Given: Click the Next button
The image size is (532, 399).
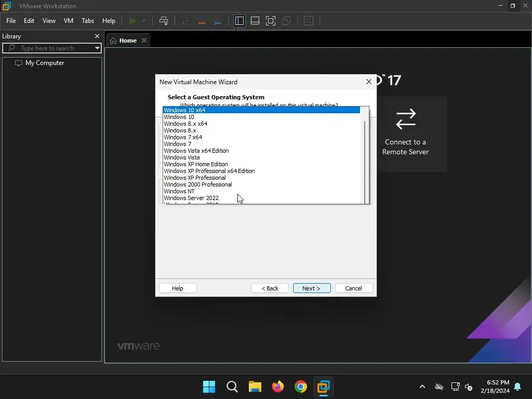Looking at the screenshot, I should pyautogui.click(x=312, y=288).
